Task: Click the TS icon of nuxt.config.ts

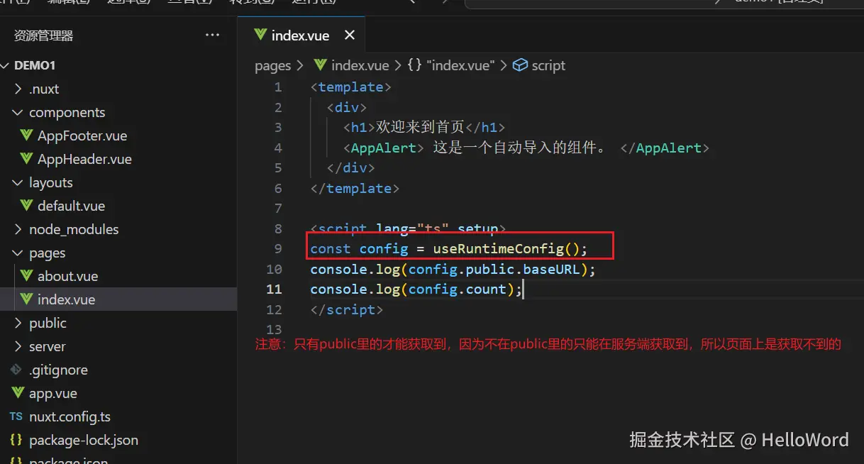Action: [x=16, y=416]
